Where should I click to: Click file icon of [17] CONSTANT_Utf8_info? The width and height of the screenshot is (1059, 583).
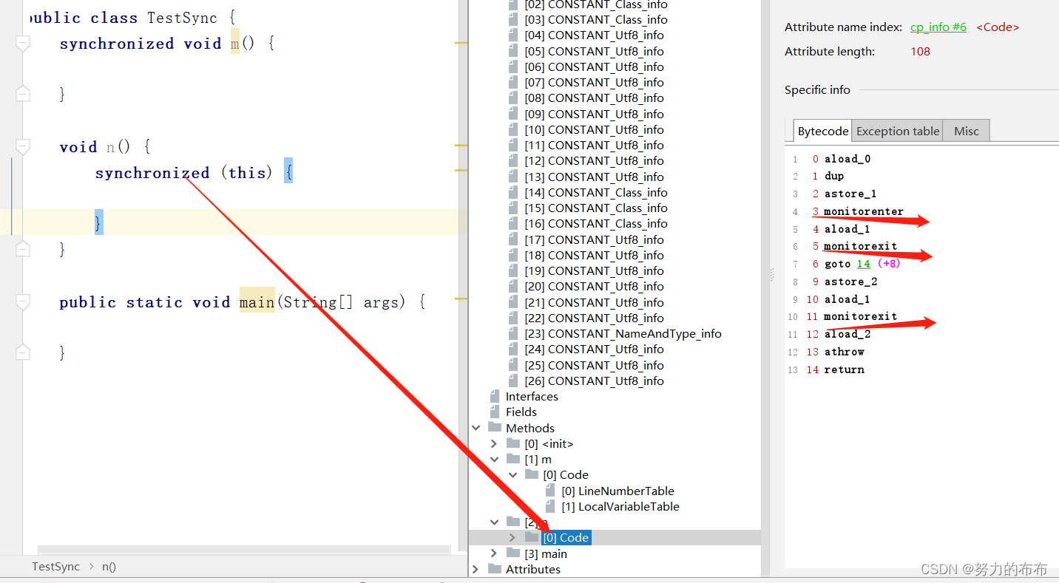pos(513,239)
